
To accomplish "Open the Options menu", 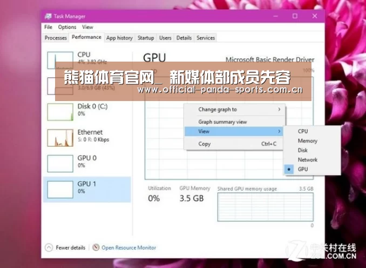I will tap(67, 27).
